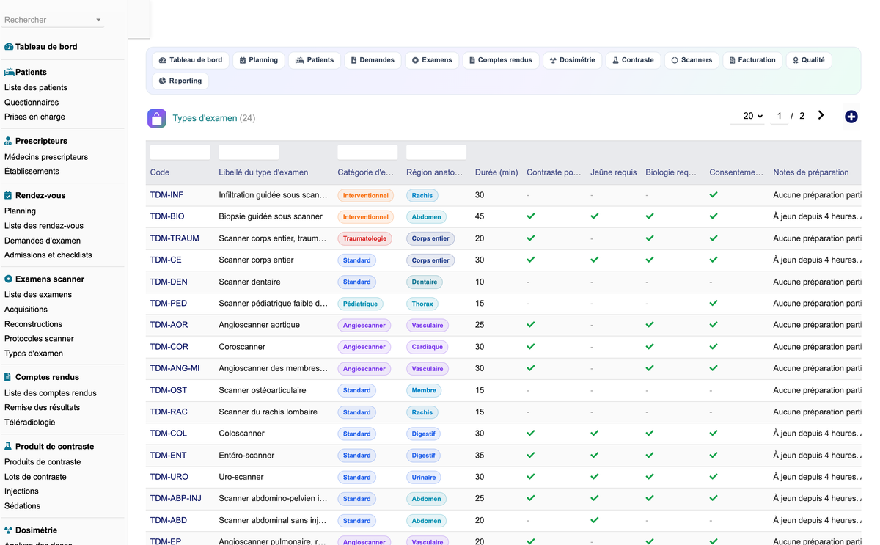Click the Pédiatrique category tag
Viewport: 880px width, 545px height.
360,304
